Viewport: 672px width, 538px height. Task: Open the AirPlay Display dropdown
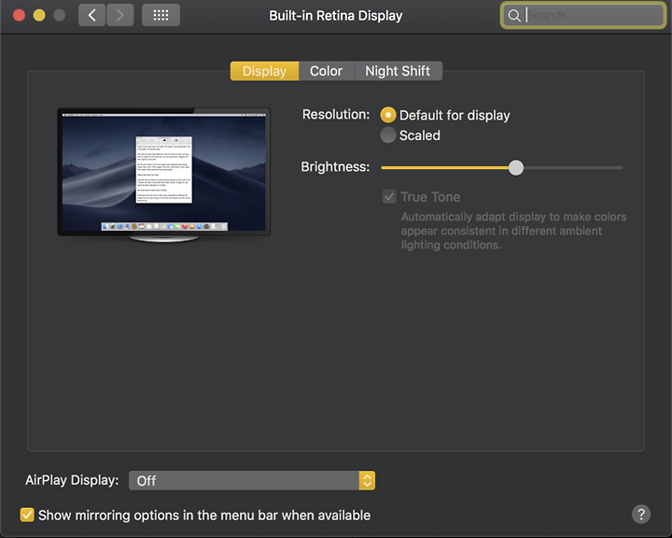click(x=252, y=480)
